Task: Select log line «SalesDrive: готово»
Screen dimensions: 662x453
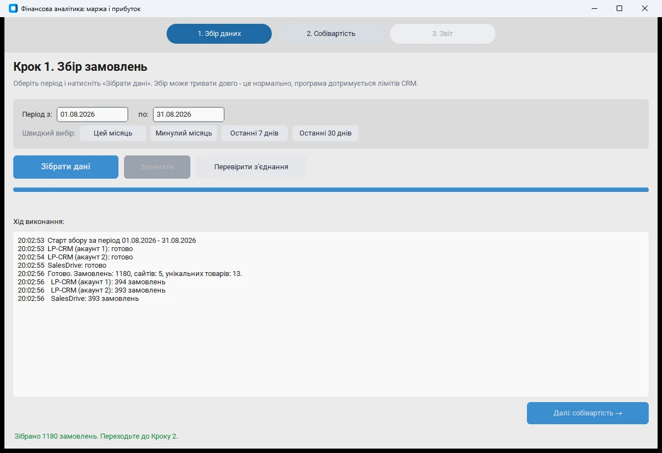Action: [62, 265]
